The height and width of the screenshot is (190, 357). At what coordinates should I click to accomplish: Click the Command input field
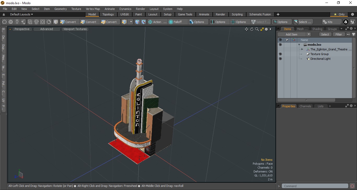[315, 186]
